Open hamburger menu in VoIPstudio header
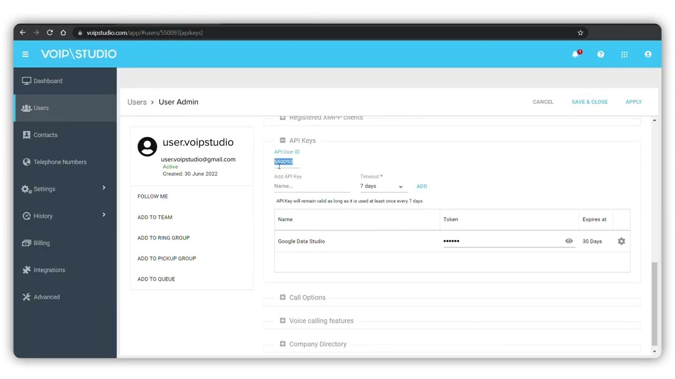 25,54
